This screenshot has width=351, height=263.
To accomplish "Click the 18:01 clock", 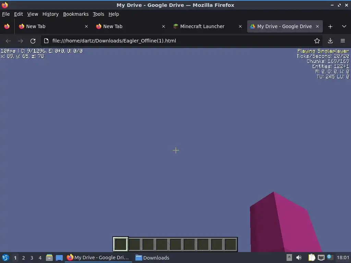I will (343, 258).
